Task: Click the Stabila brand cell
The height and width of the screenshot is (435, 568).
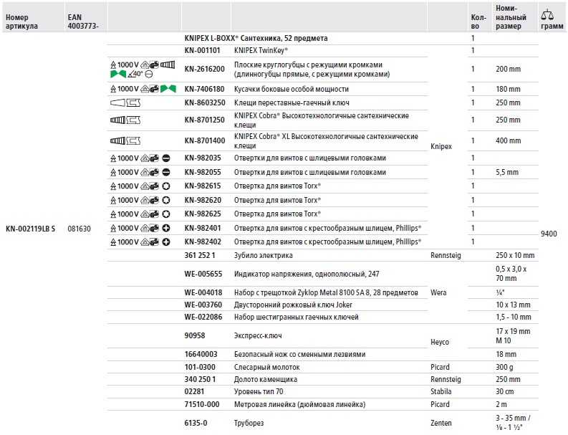Action: point(441,391)
